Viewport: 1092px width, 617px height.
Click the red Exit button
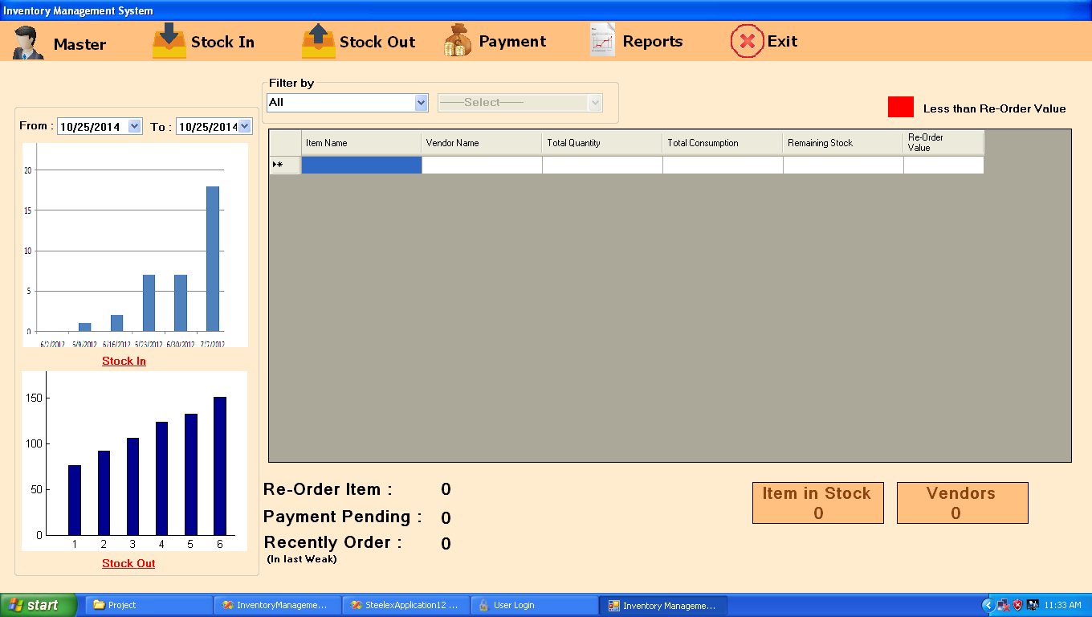[764, 42]
